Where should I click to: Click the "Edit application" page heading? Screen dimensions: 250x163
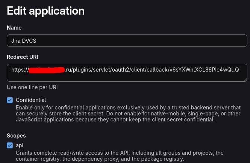[x=45, y=10]
